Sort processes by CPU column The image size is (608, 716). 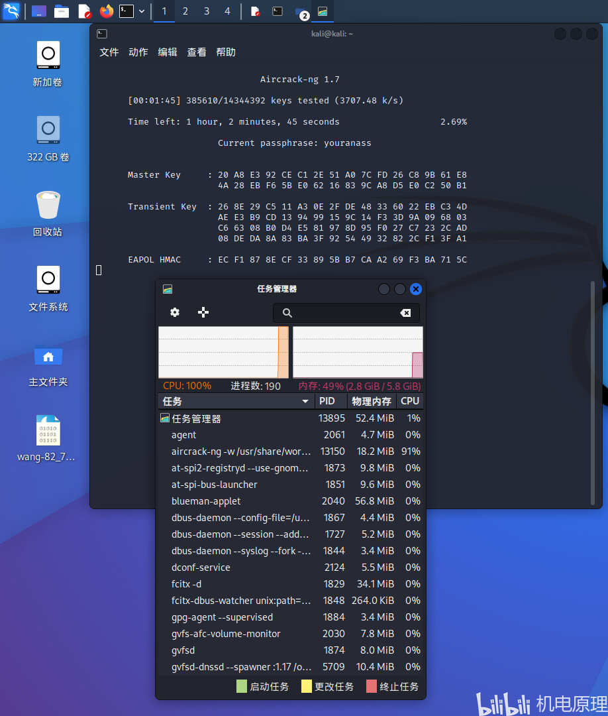[x=409, y=401]
